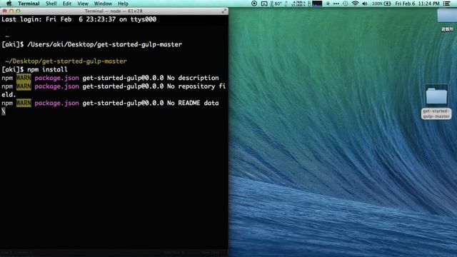Open the Wi-Fi status menu

[355, 4]
